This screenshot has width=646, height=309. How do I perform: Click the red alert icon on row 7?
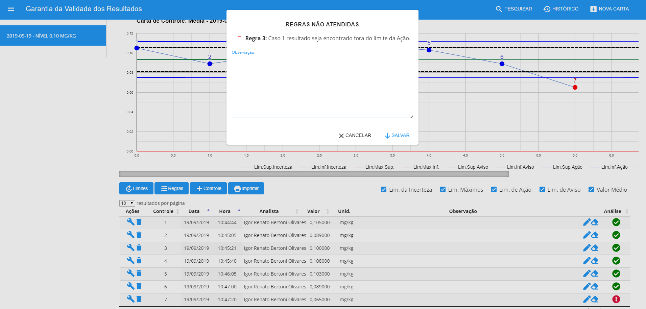(616, 299)
